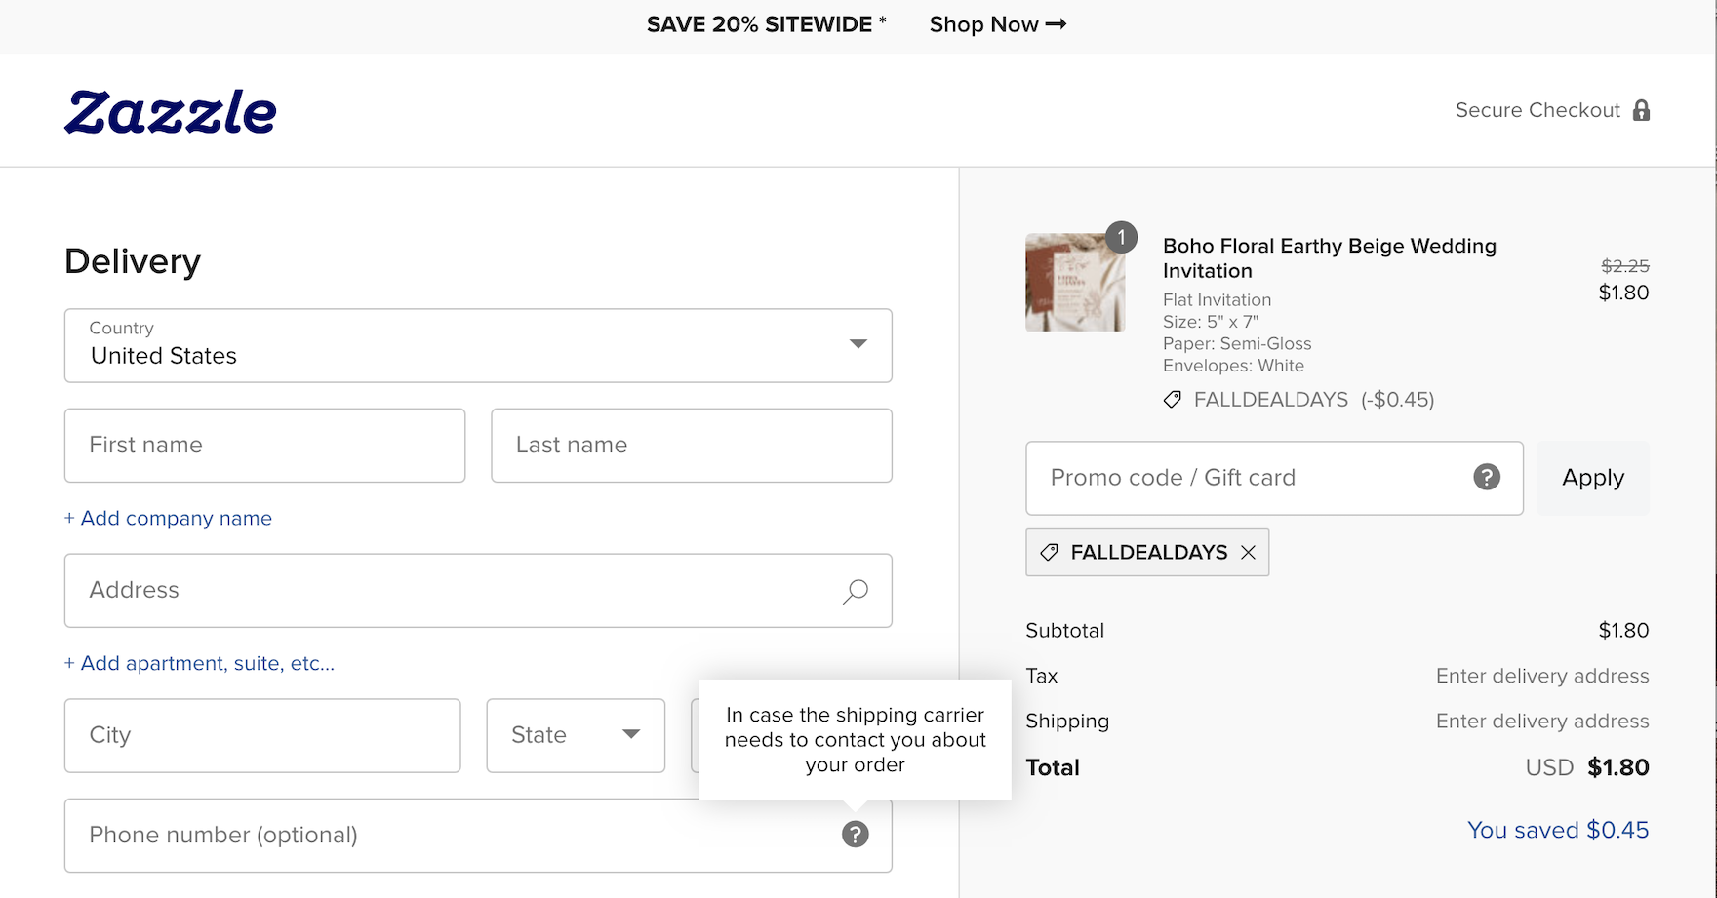Click the Zazzle logo
Viewport: 1717px width, 898px height.
(171, 111)
